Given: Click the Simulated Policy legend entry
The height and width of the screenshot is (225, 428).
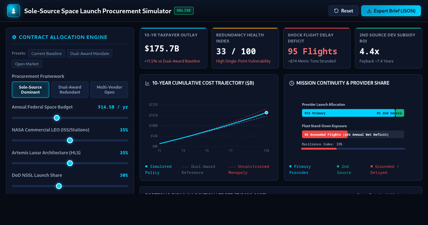Looking at the screenshot, I should click(158, 169).
